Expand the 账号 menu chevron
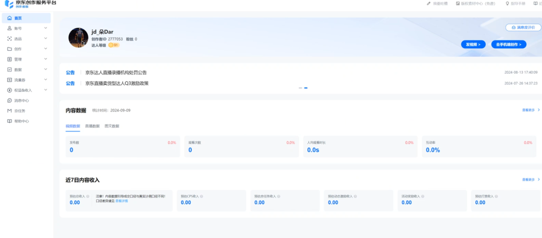The height and width of the screenshot is (238, 542). 46,28
